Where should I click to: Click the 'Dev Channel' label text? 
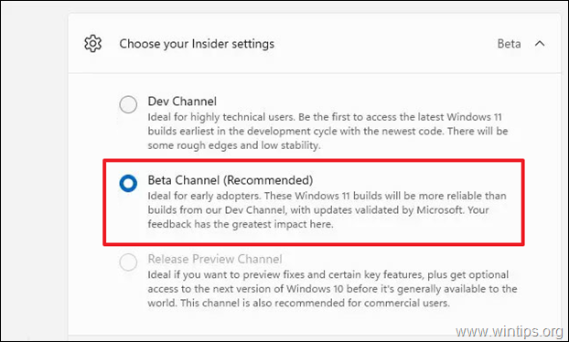[x=182, y=102]
